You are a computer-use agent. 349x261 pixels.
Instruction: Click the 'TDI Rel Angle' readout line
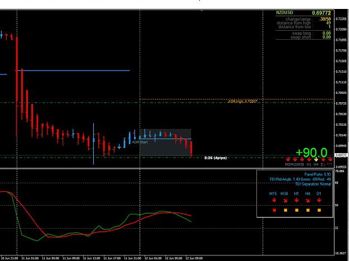point(300,179)
